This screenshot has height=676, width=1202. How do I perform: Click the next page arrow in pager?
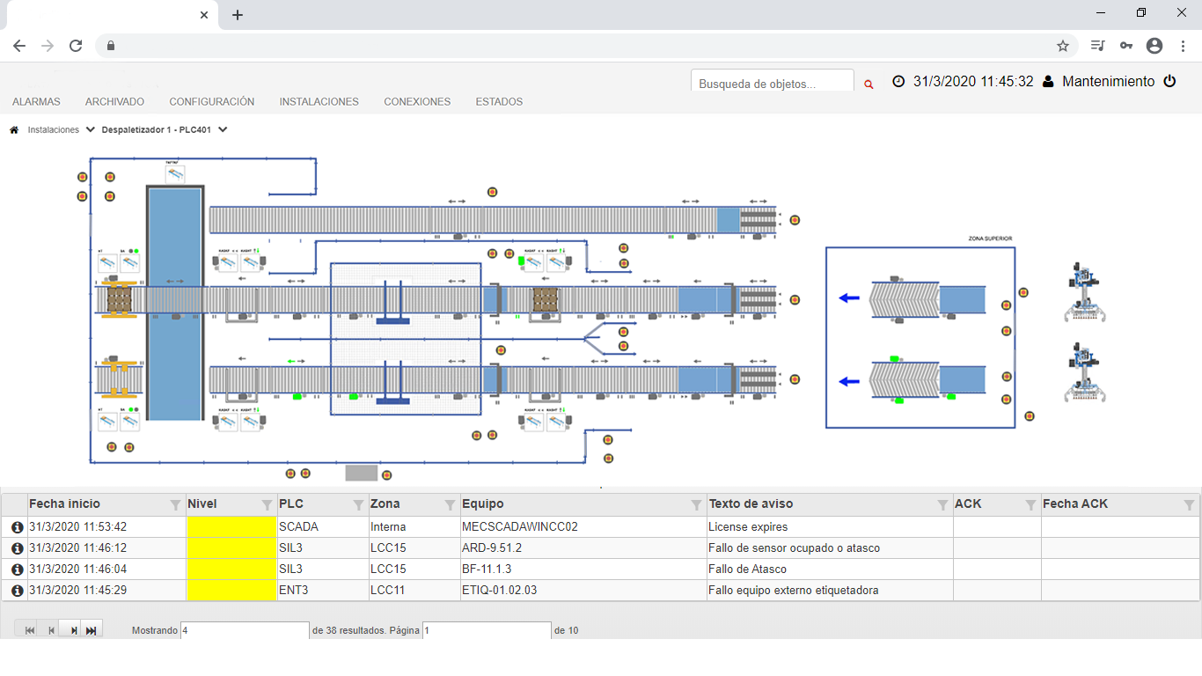[73, 630]
